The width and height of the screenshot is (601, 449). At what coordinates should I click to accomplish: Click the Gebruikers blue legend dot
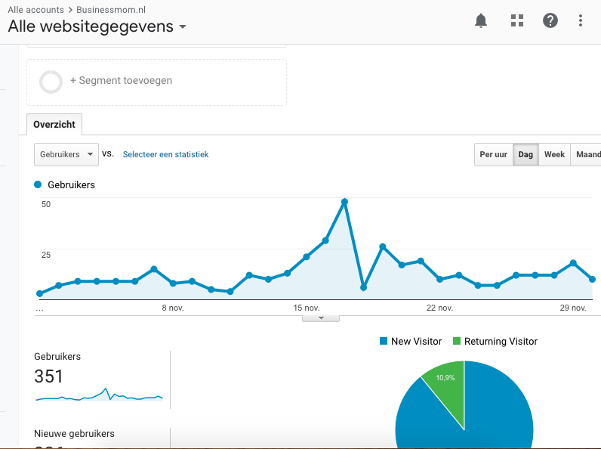(x=38, y=184)
